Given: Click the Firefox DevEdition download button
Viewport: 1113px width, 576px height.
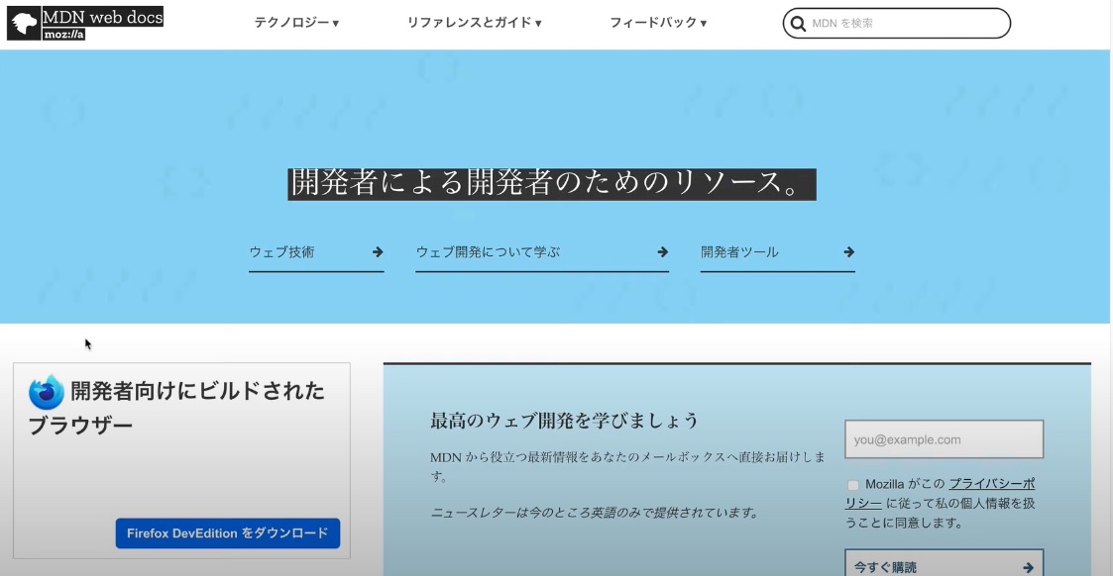Looking at the screenshot, I should pyautogui.click(x=227, y=532).
